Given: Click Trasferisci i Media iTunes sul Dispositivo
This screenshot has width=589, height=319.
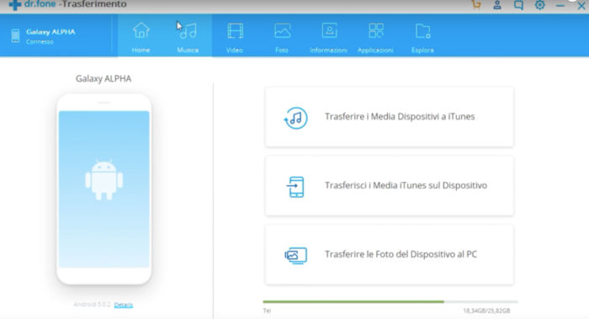Looking at the screenshot, I should click(x=389, y=186).
